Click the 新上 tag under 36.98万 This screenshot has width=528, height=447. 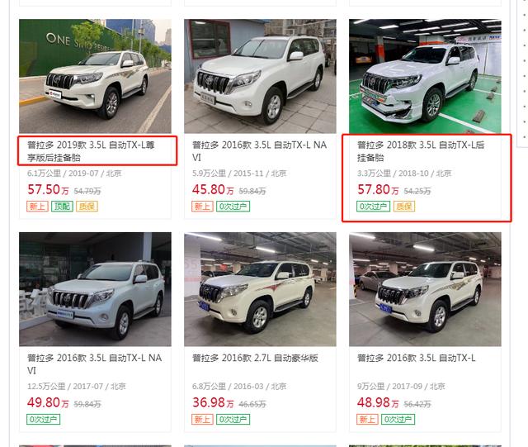(x=202, y=420)
